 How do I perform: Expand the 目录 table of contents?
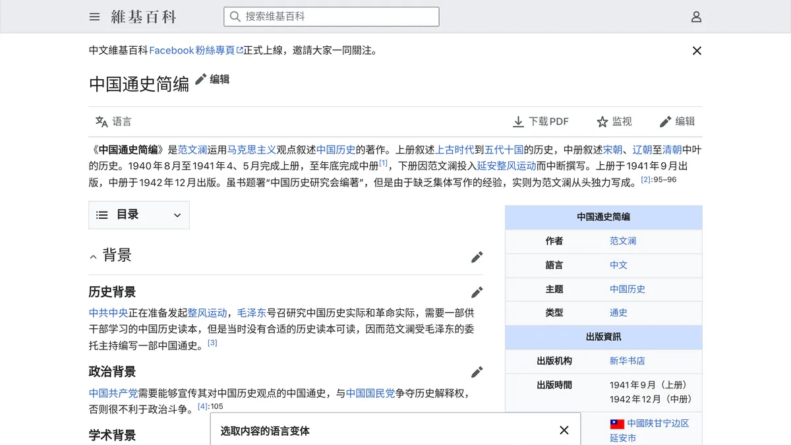pyautogui.click(x=139, y=215)
